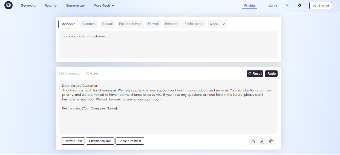This screenshot has height=155, width=340.
Task: Click the Reset button
Action: 255,74
